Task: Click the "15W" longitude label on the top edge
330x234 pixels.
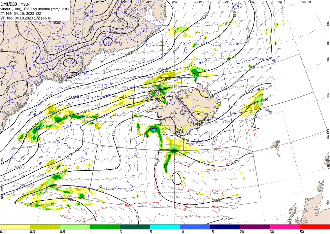Action: point(200,1)
